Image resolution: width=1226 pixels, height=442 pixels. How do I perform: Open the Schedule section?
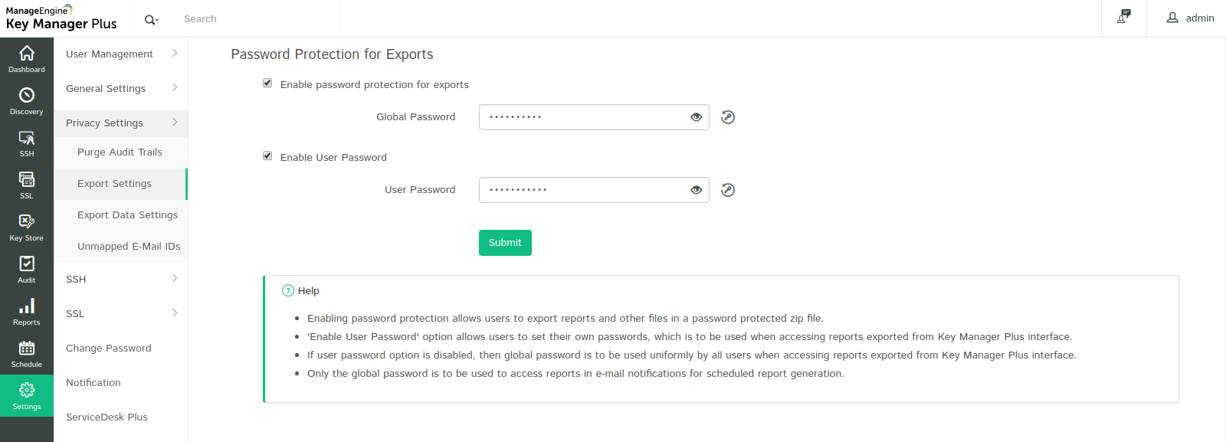pos(27,353)
